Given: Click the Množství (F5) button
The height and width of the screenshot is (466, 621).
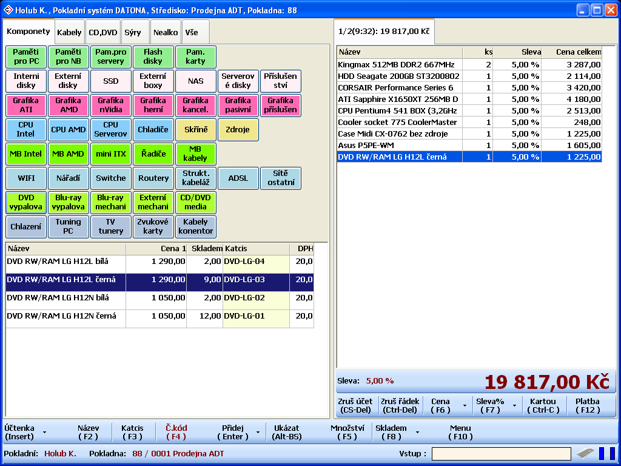Looking at the screenshot, I should click(347, 432).
